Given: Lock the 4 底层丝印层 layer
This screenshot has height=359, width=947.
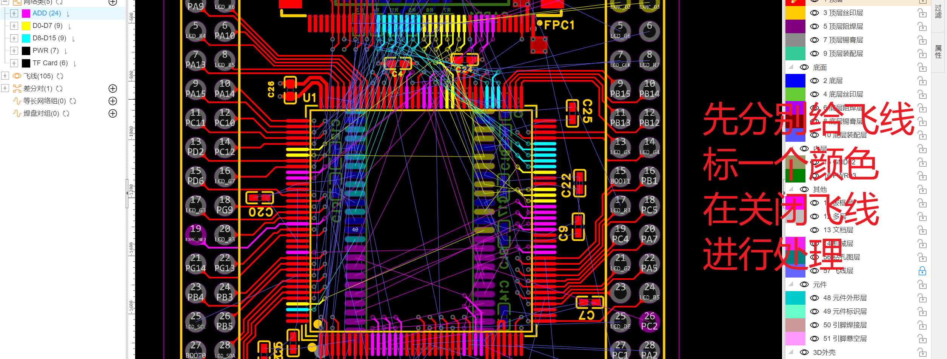Looking at the screenshot, I should (x=922, y=95).
